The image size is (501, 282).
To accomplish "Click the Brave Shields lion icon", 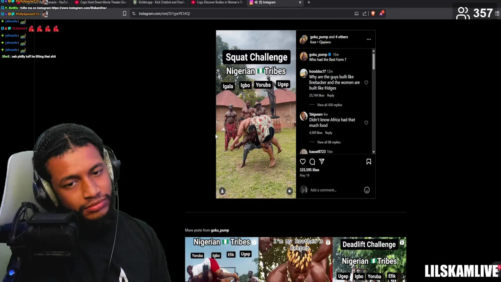I will [373, 13].
